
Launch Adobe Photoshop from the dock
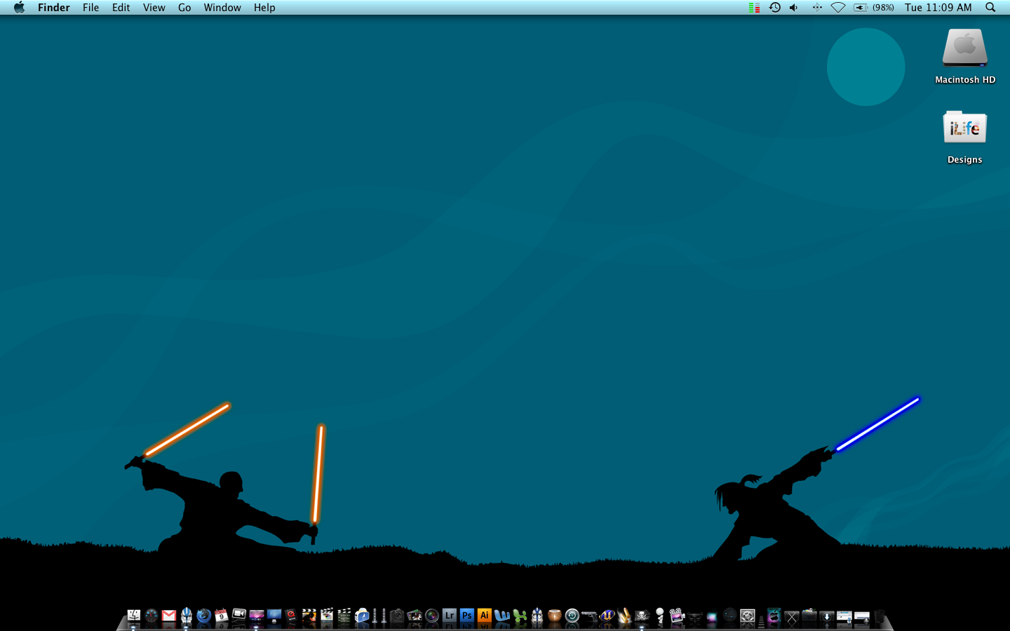[467, 616]
